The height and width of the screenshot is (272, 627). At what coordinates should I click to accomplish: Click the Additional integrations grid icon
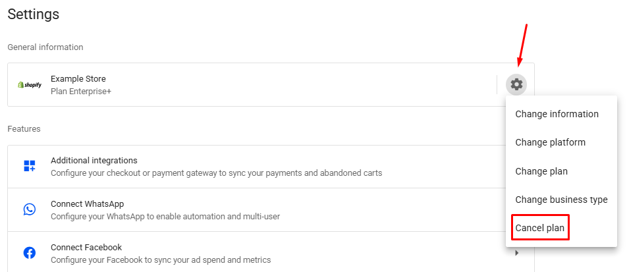30,166
